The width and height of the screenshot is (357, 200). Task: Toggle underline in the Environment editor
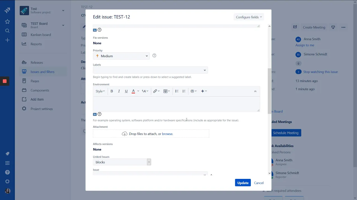pyautogui.click(x=126, y=91)
